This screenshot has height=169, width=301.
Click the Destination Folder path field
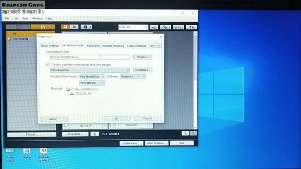[x=90, y=57]
